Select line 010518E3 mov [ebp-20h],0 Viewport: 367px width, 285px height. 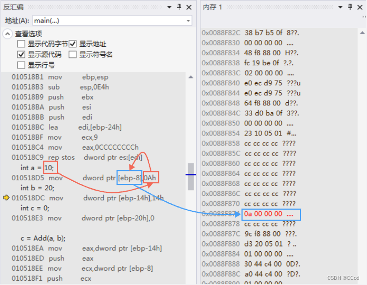coord(83,218)
